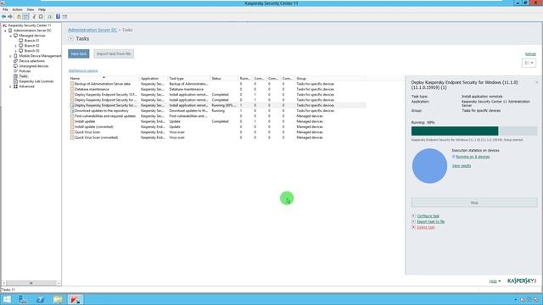Sort by the Application column header

(154, 79)
